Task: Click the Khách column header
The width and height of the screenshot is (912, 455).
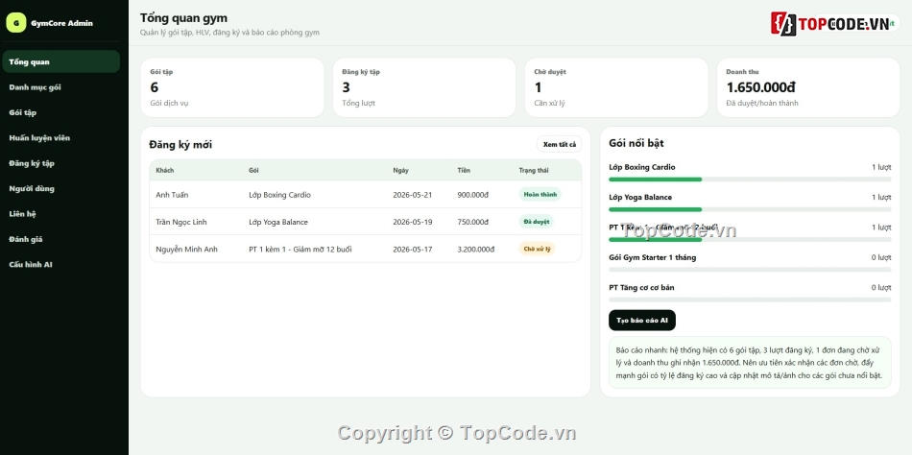Action: (164, 171)
